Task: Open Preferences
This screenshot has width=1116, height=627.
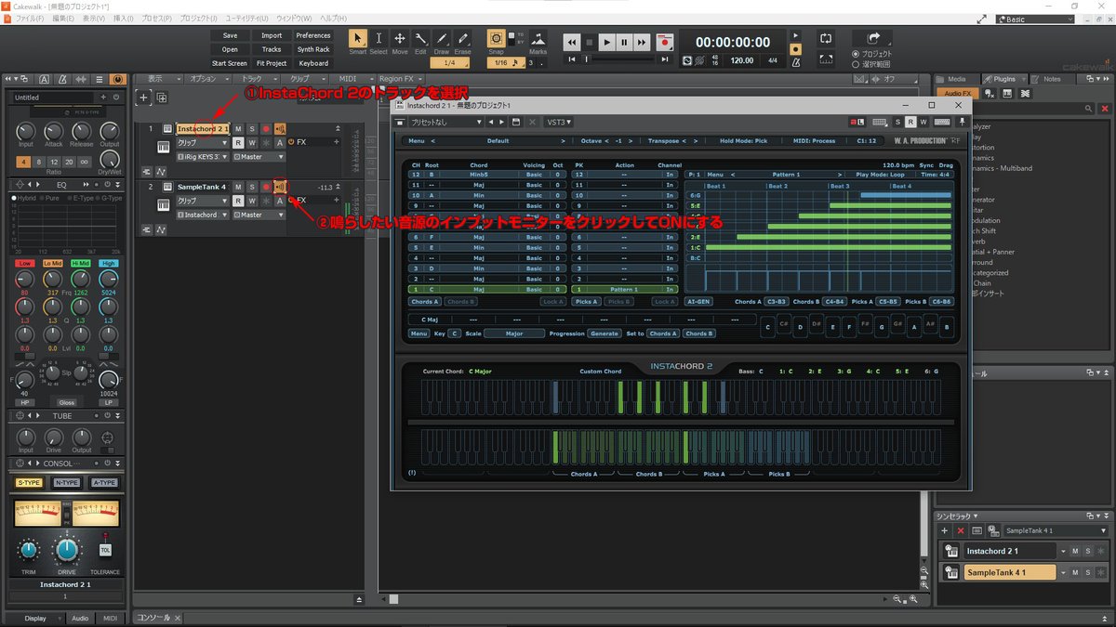Action: [x=313, y=35]
